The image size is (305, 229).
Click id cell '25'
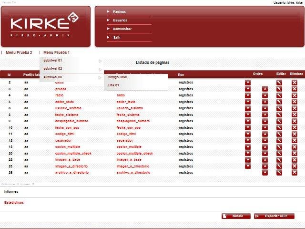click(x=10, y=173)
